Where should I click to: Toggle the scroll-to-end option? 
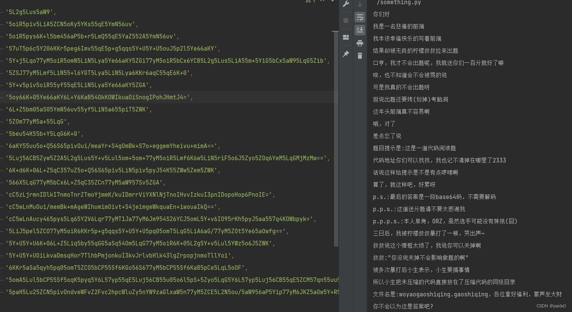[x=360, y=30]
